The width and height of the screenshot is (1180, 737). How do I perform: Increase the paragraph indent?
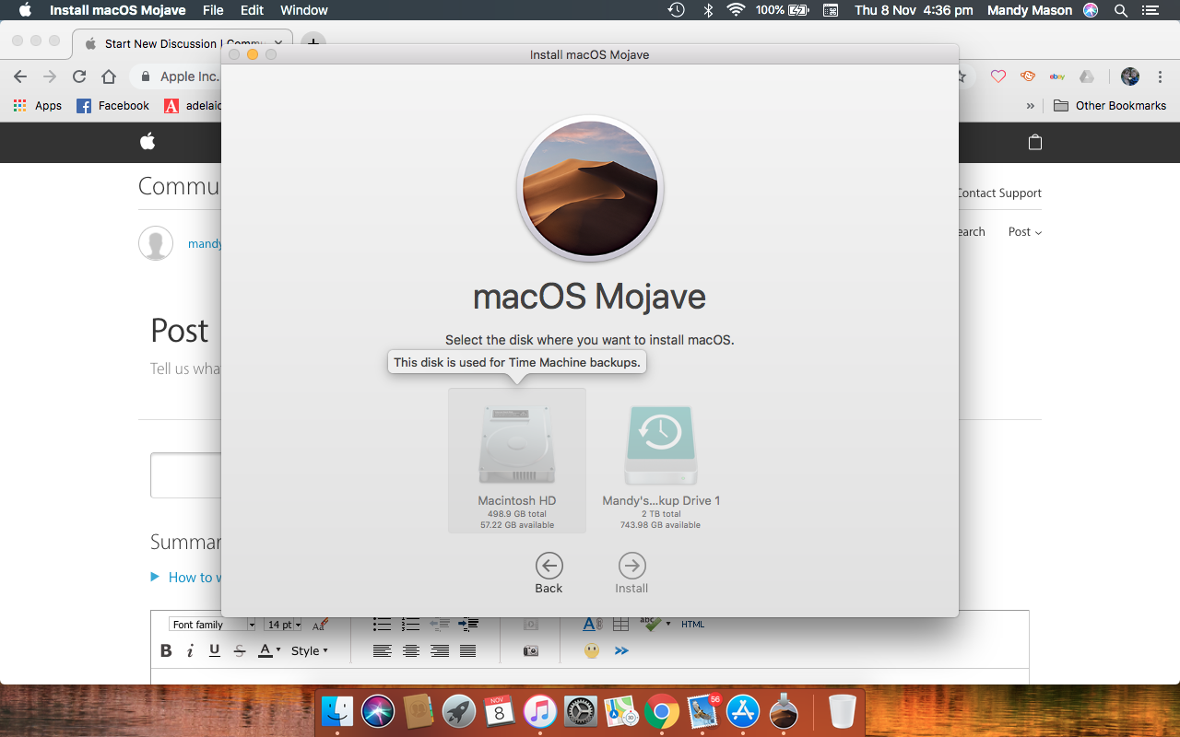468,625
